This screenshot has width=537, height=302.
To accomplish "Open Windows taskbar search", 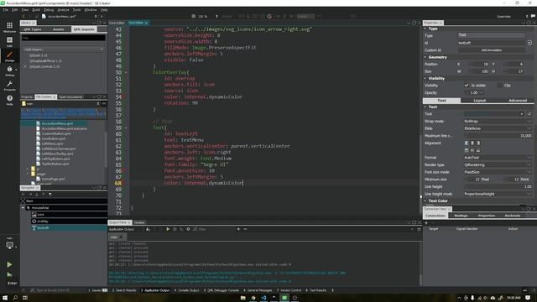I will coord(15,298).
